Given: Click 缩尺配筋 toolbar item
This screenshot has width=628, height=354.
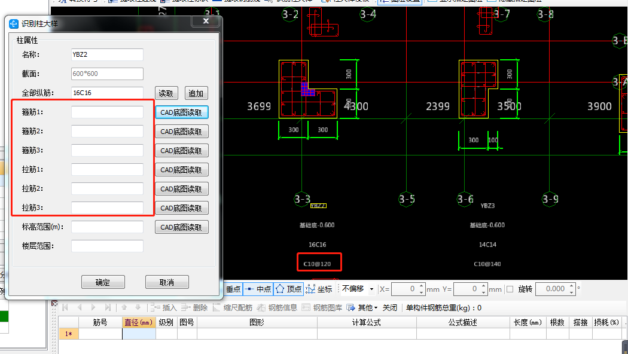Looking at the screenshot, I should pyautogui.click(x=232, y=307).
